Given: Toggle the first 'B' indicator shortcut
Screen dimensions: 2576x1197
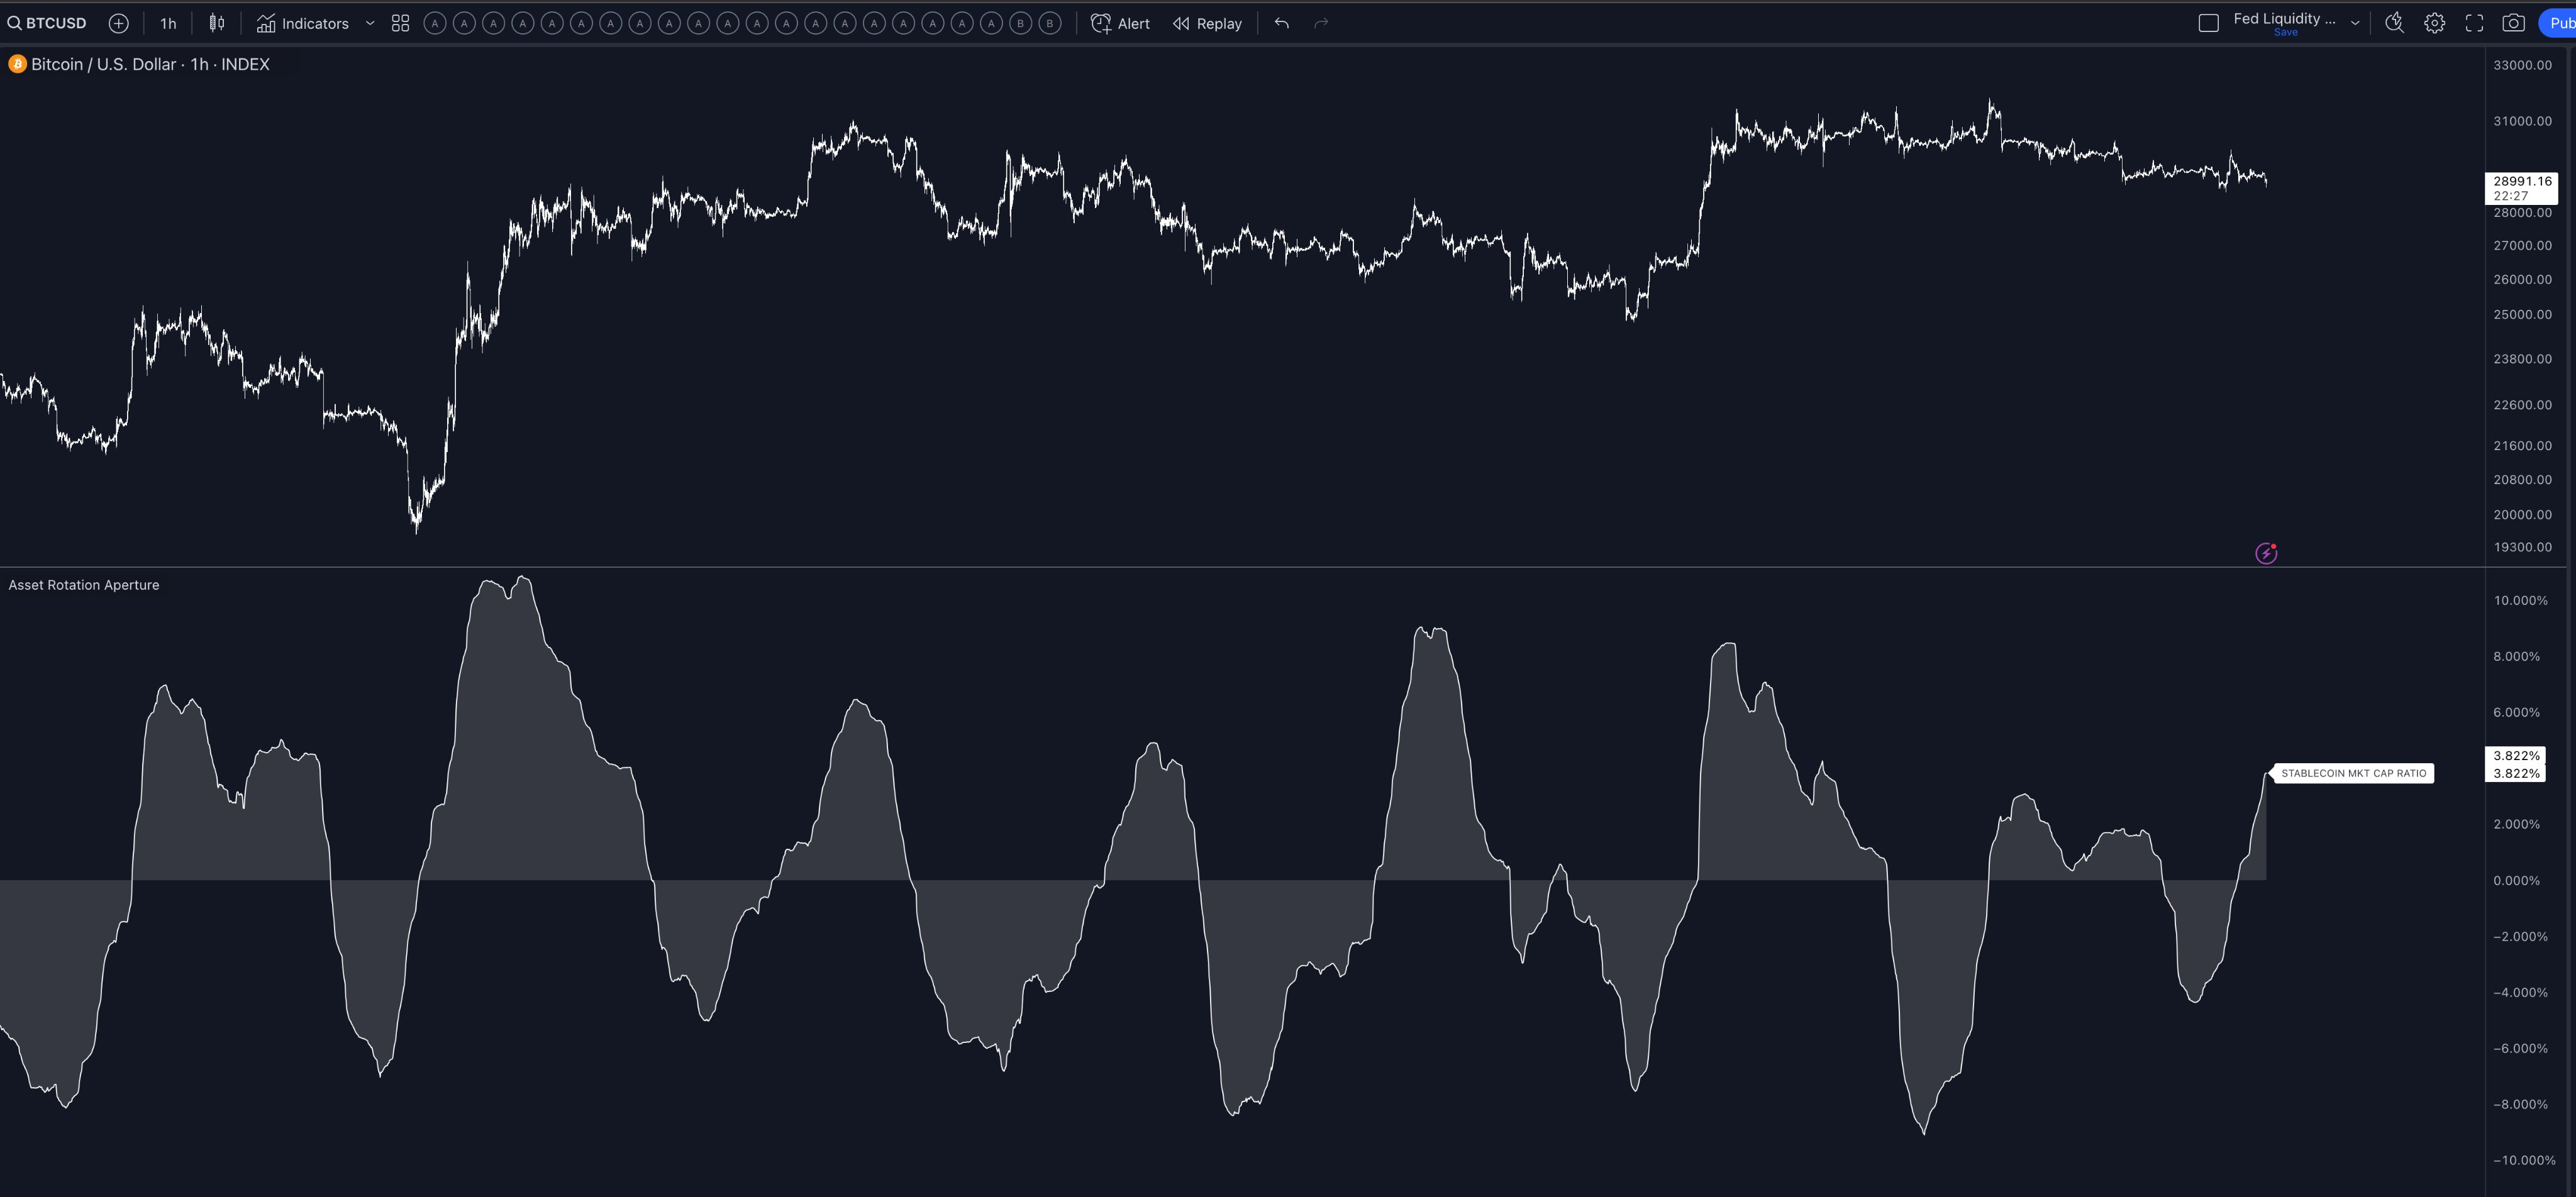Looking at the screenshot, I should point(1020,23).
